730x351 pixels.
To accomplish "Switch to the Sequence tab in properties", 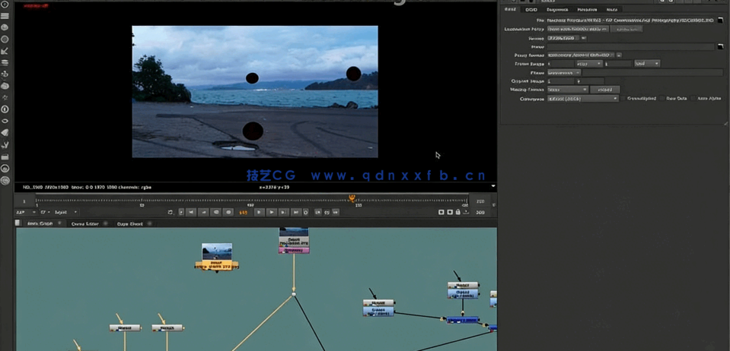I will tap(557, 10).
